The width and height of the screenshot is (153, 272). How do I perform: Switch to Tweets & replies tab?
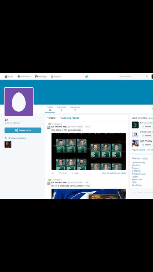(70, 118)
